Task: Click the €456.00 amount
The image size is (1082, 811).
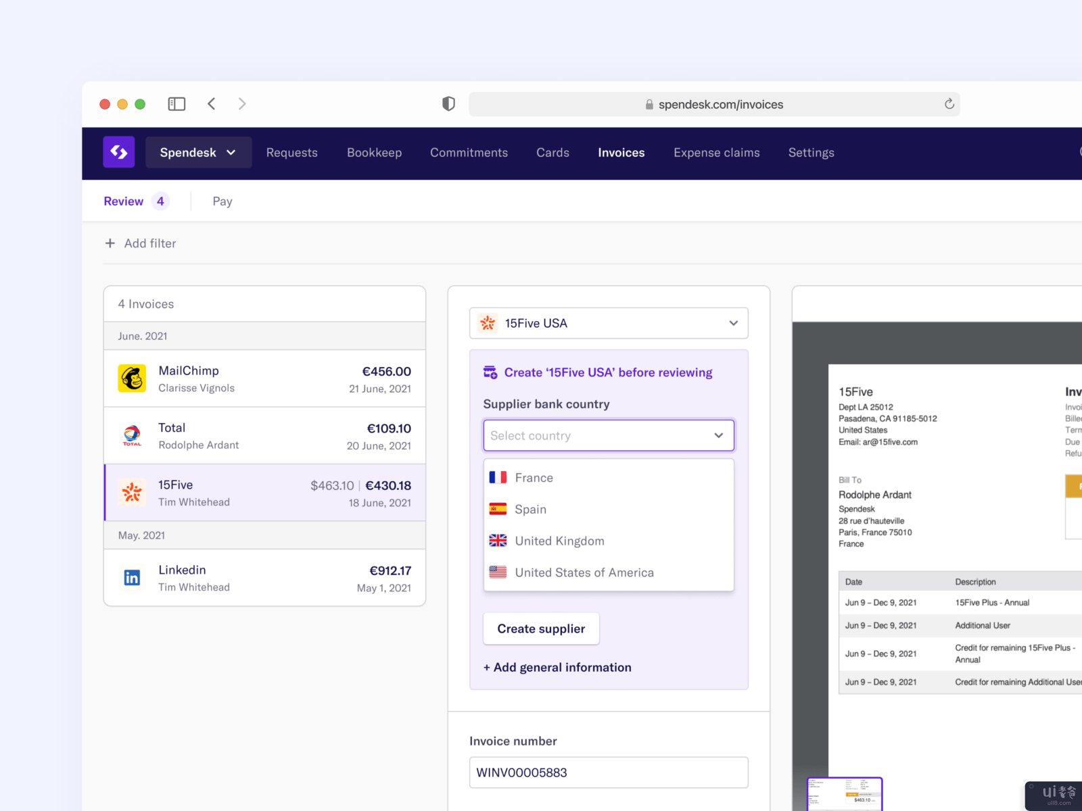Action: tap(386, 371)
